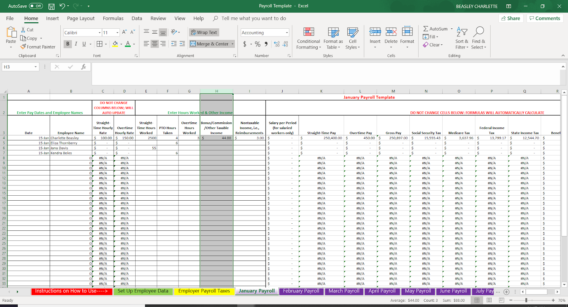This screenshot has width=568, height=307.
Task: Open Sort & Filter options
Action: tap(462, 38)
